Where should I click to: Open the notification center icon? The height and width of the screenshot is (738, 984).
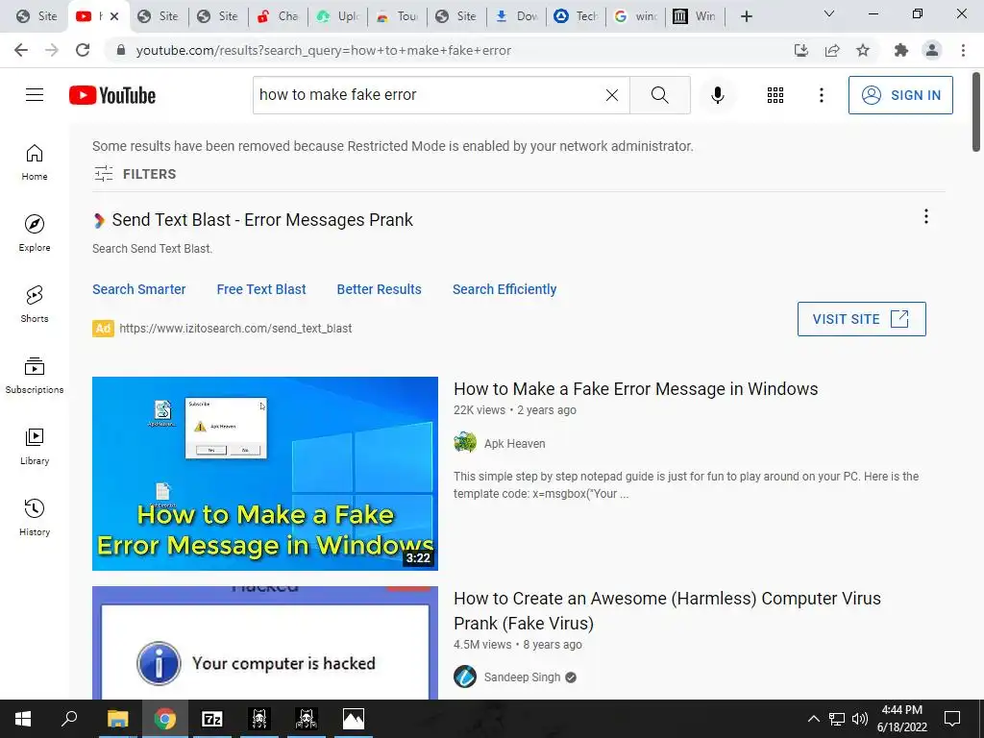[x=952, y=719]
